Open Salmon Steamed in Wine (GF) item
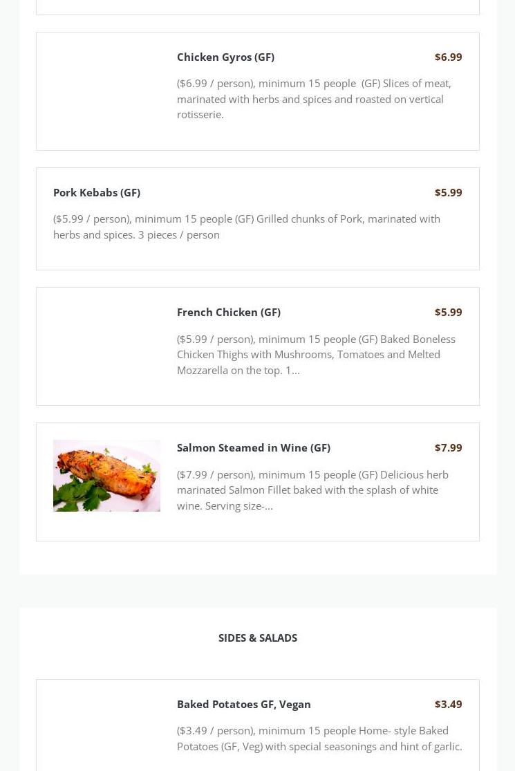Screen dimensions: 515x771 coord(254,447)
